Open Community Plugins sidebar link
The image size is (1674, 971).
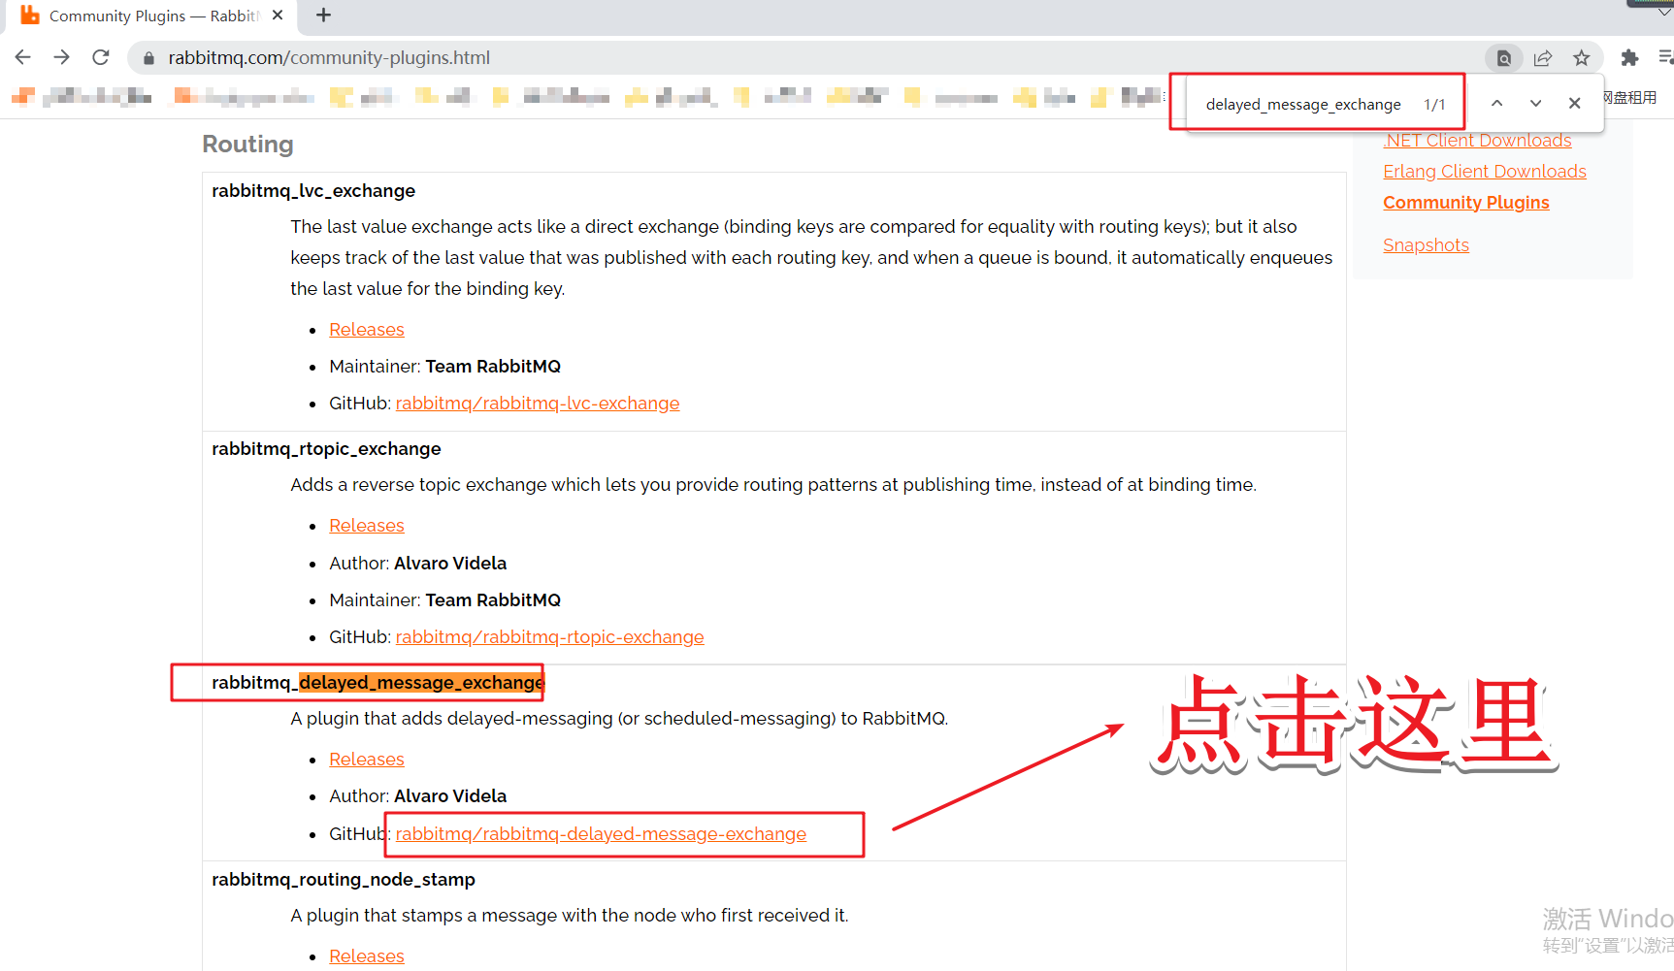click(1466, 203)
